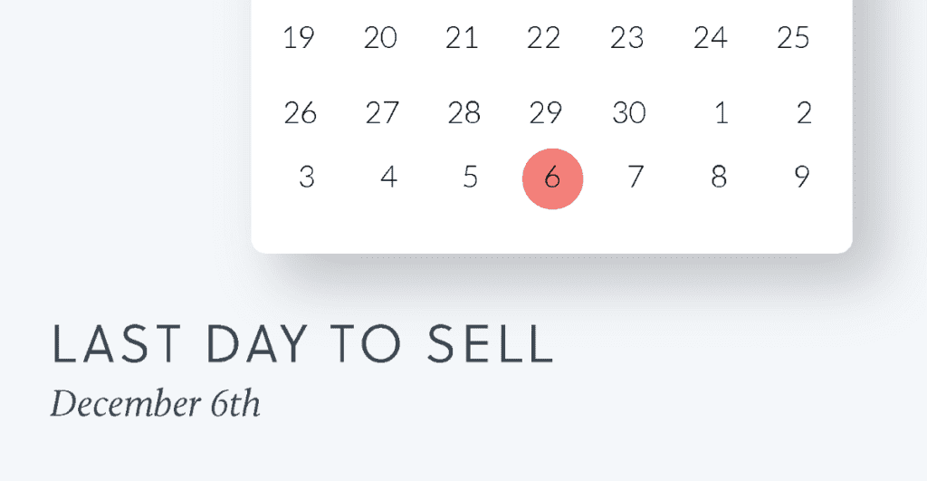Select date 23 on the calendar
927x481 pixels.
626,38
